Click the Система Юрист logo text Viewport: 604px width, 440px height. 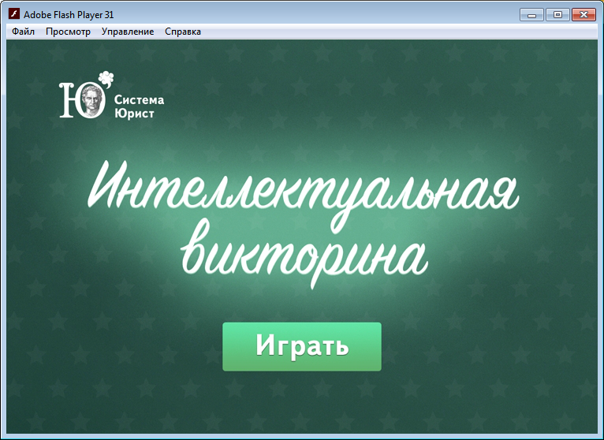click(x=139, y=106)
